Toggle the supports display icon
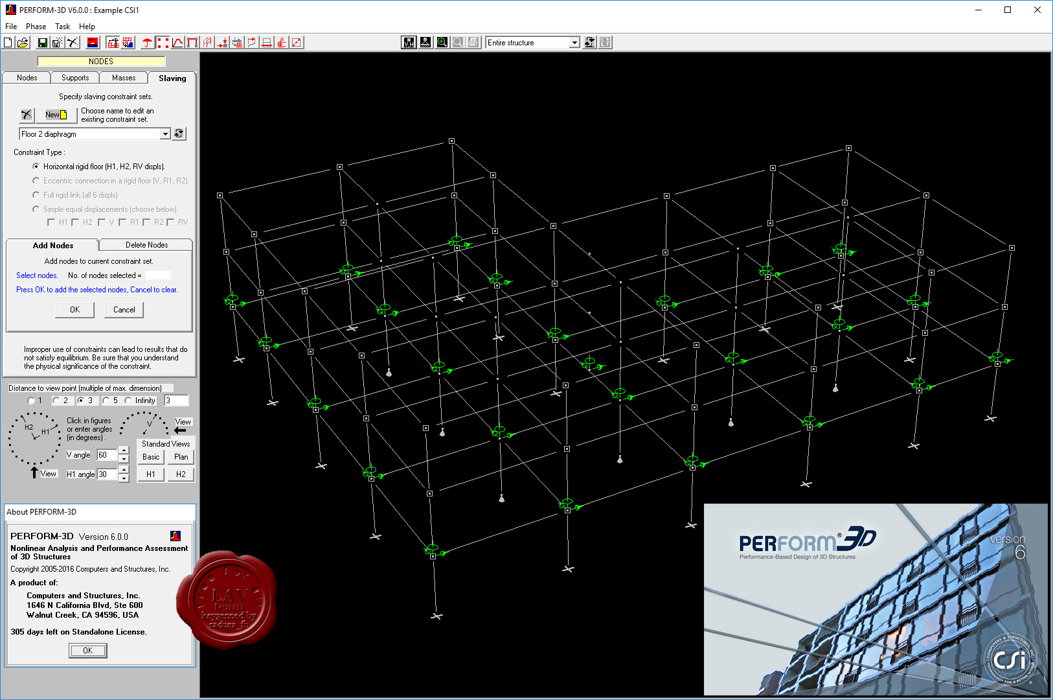 click(425, 43)
